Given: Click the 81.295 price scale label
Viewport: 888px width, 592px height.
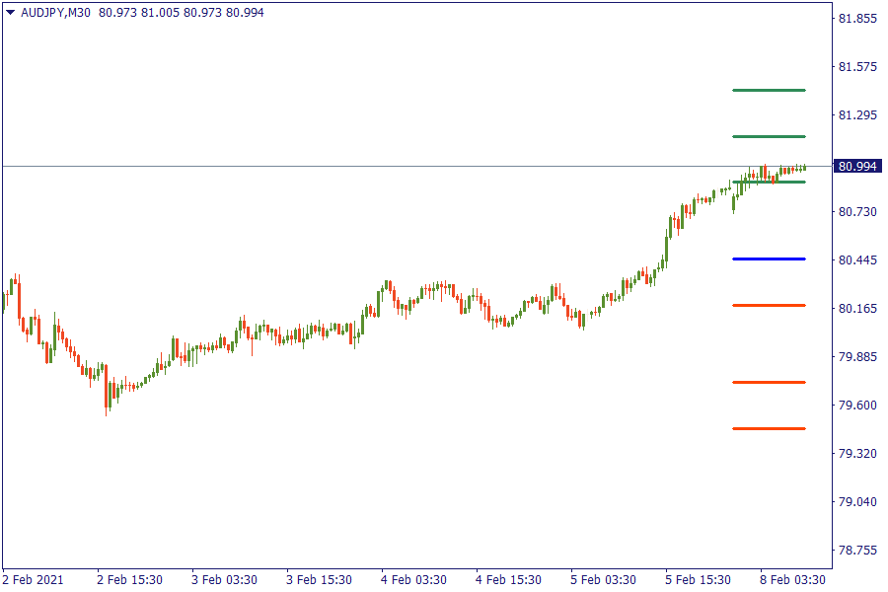Looking at the screenshot, I should 857,115.
